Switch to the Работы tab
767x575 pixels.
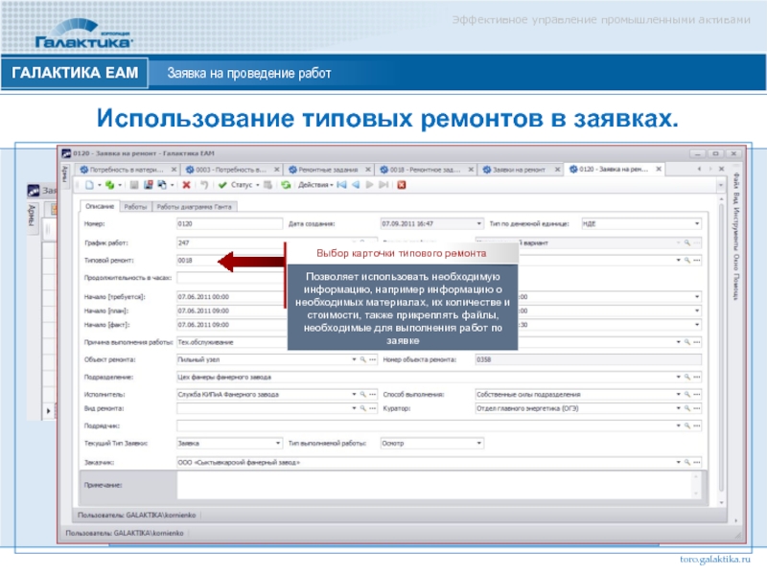pos(135,206)
